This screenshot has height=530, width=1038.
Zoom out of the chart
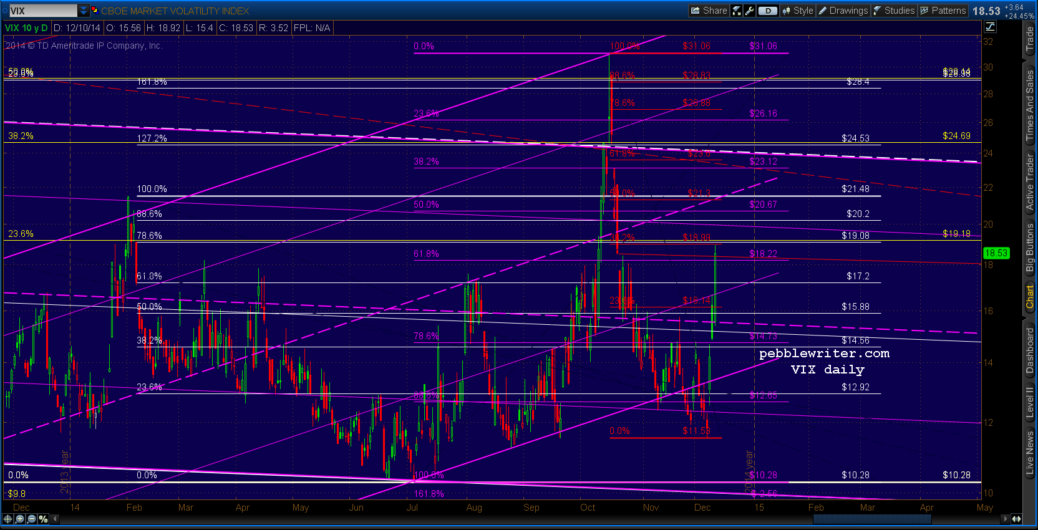click(32, 519)
